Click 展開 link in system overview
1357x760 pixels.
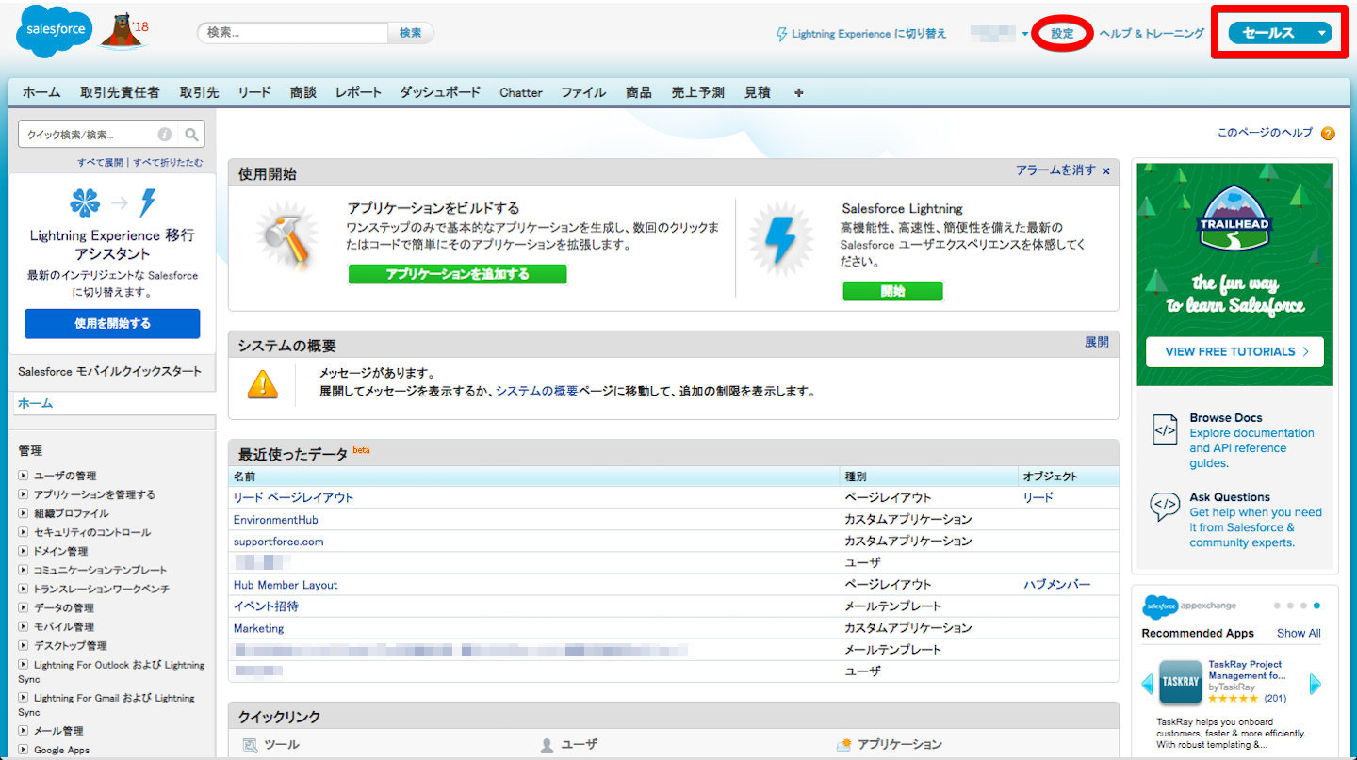1097,342
